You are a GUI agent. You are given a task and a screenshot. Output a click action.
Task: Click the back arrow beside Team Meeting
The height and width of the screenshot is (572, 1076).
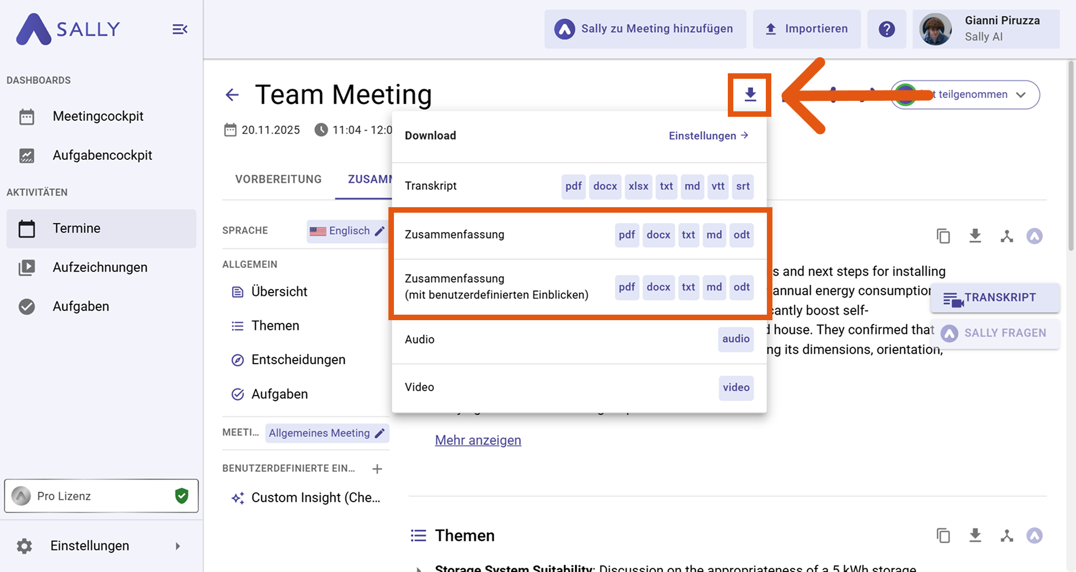232,95
